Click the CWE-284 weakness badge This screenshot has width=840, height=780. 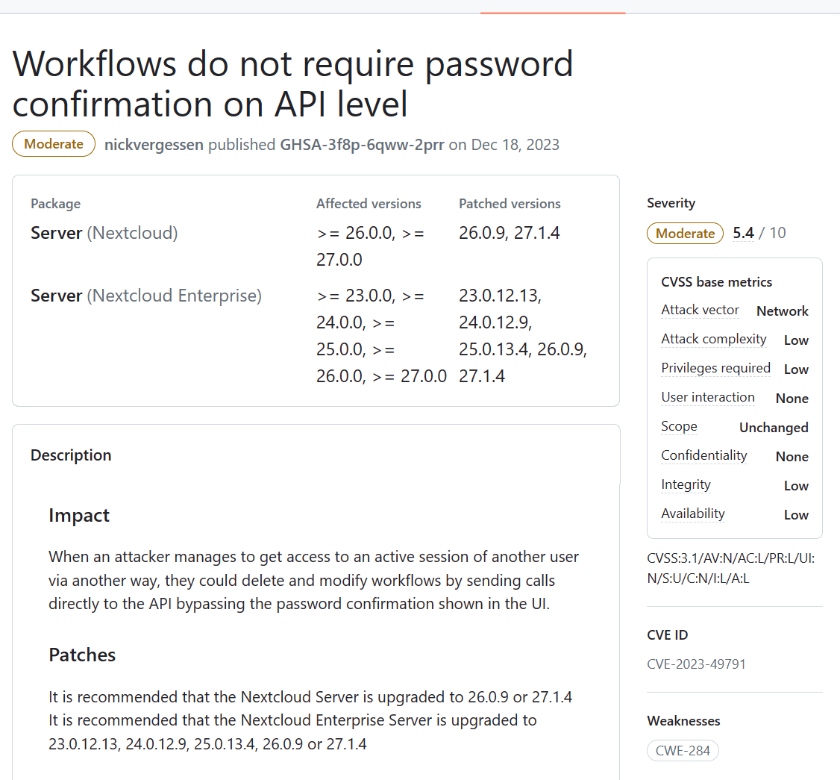pyautogui.click(x=683, y=750)
